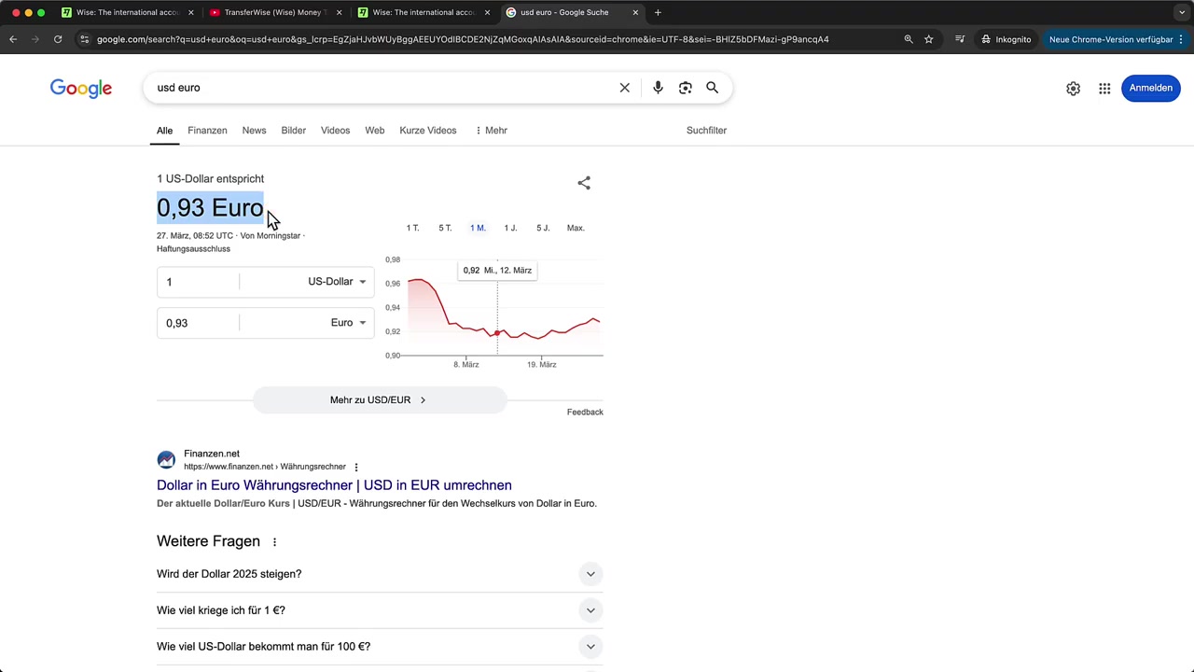Open options beside Weitere Fragen heading
1194x672 pixels.
[x=274, y=542]
